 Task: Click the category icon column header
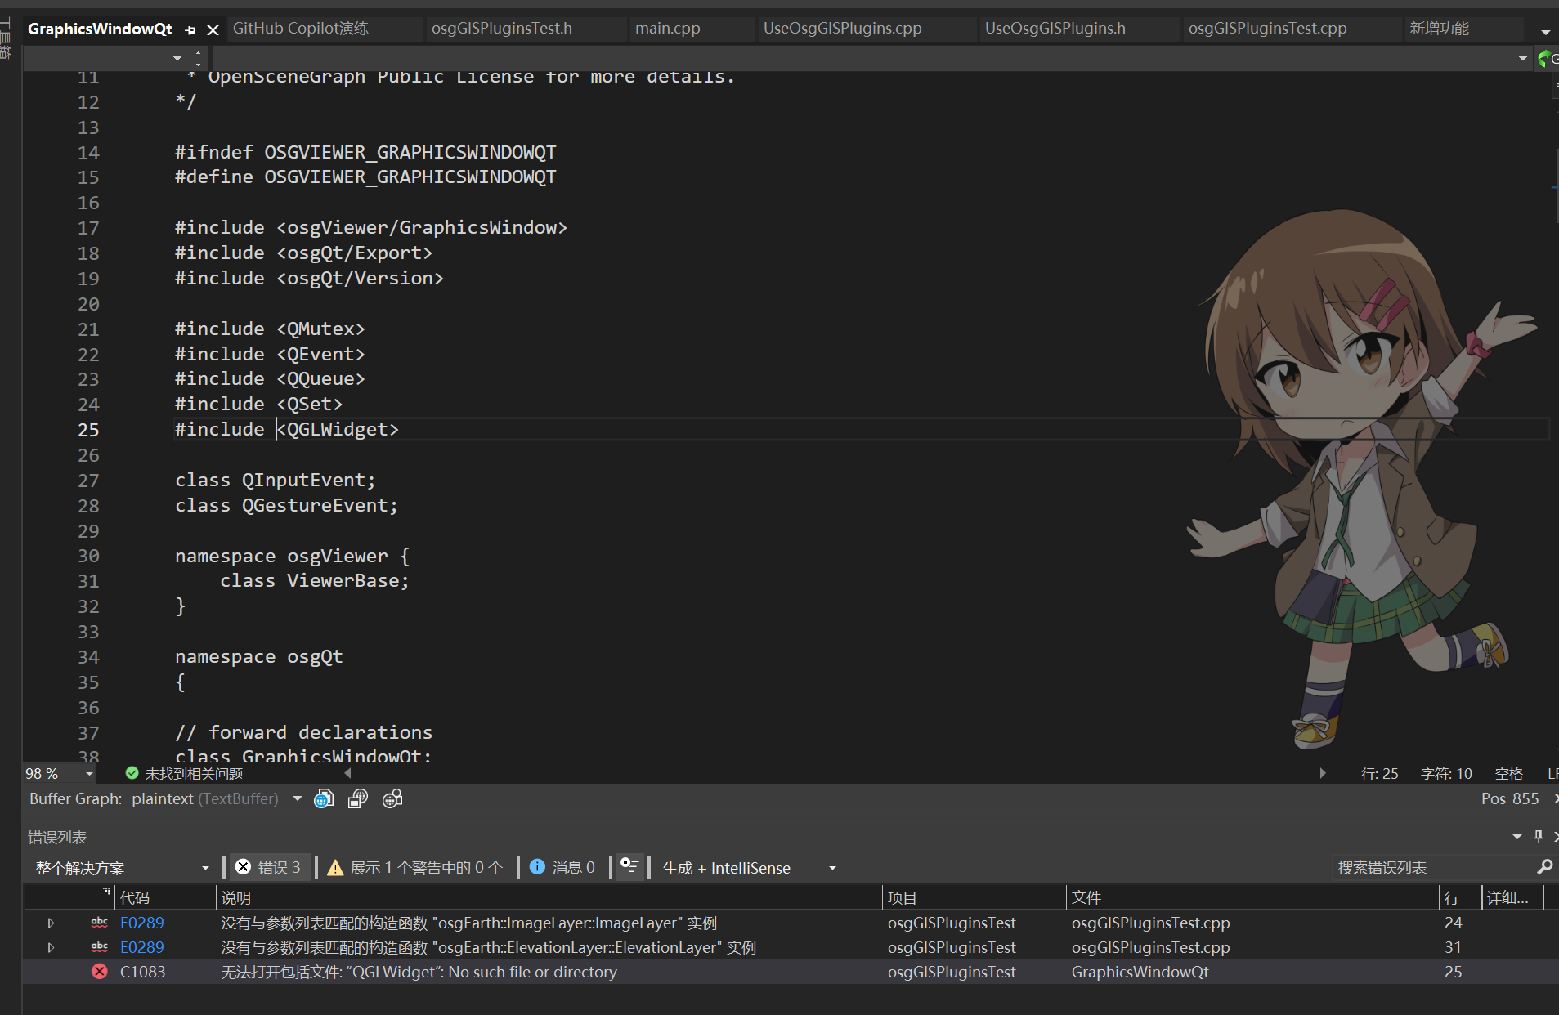click(99, 898)
